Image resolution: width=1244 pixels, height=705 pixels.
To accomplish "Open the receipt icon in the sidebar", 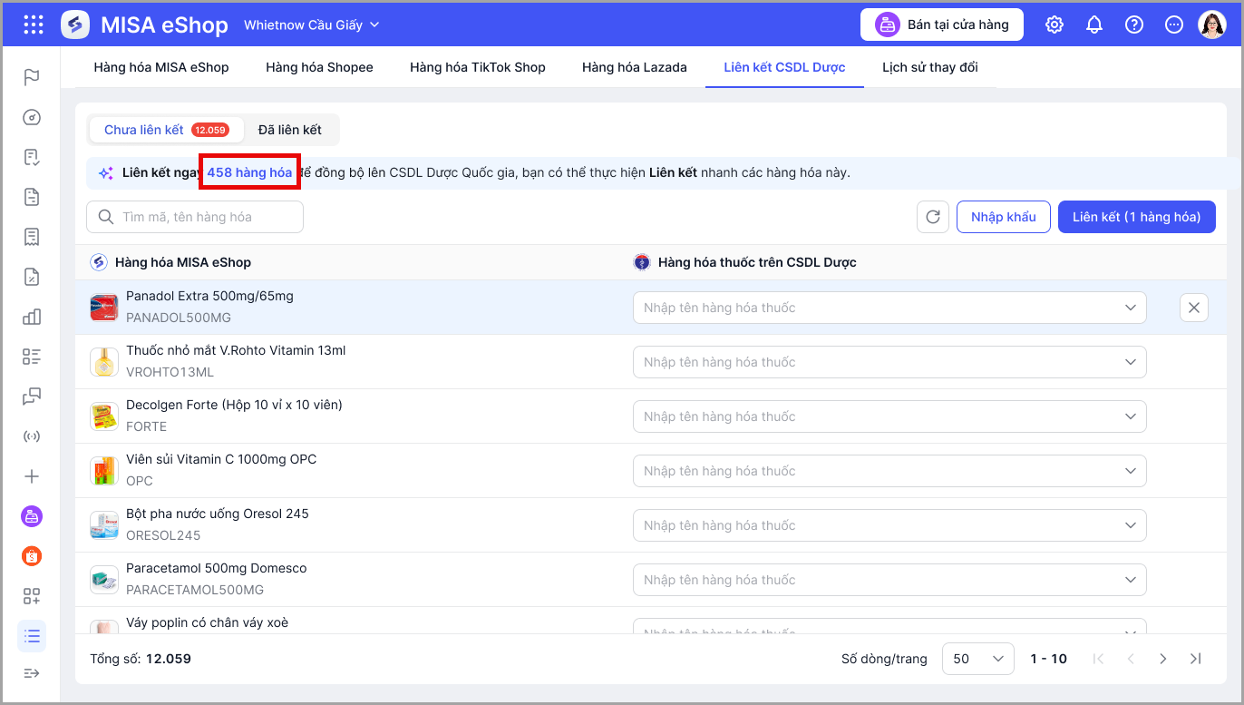I will pyautogui.click(x=32, y=237).
